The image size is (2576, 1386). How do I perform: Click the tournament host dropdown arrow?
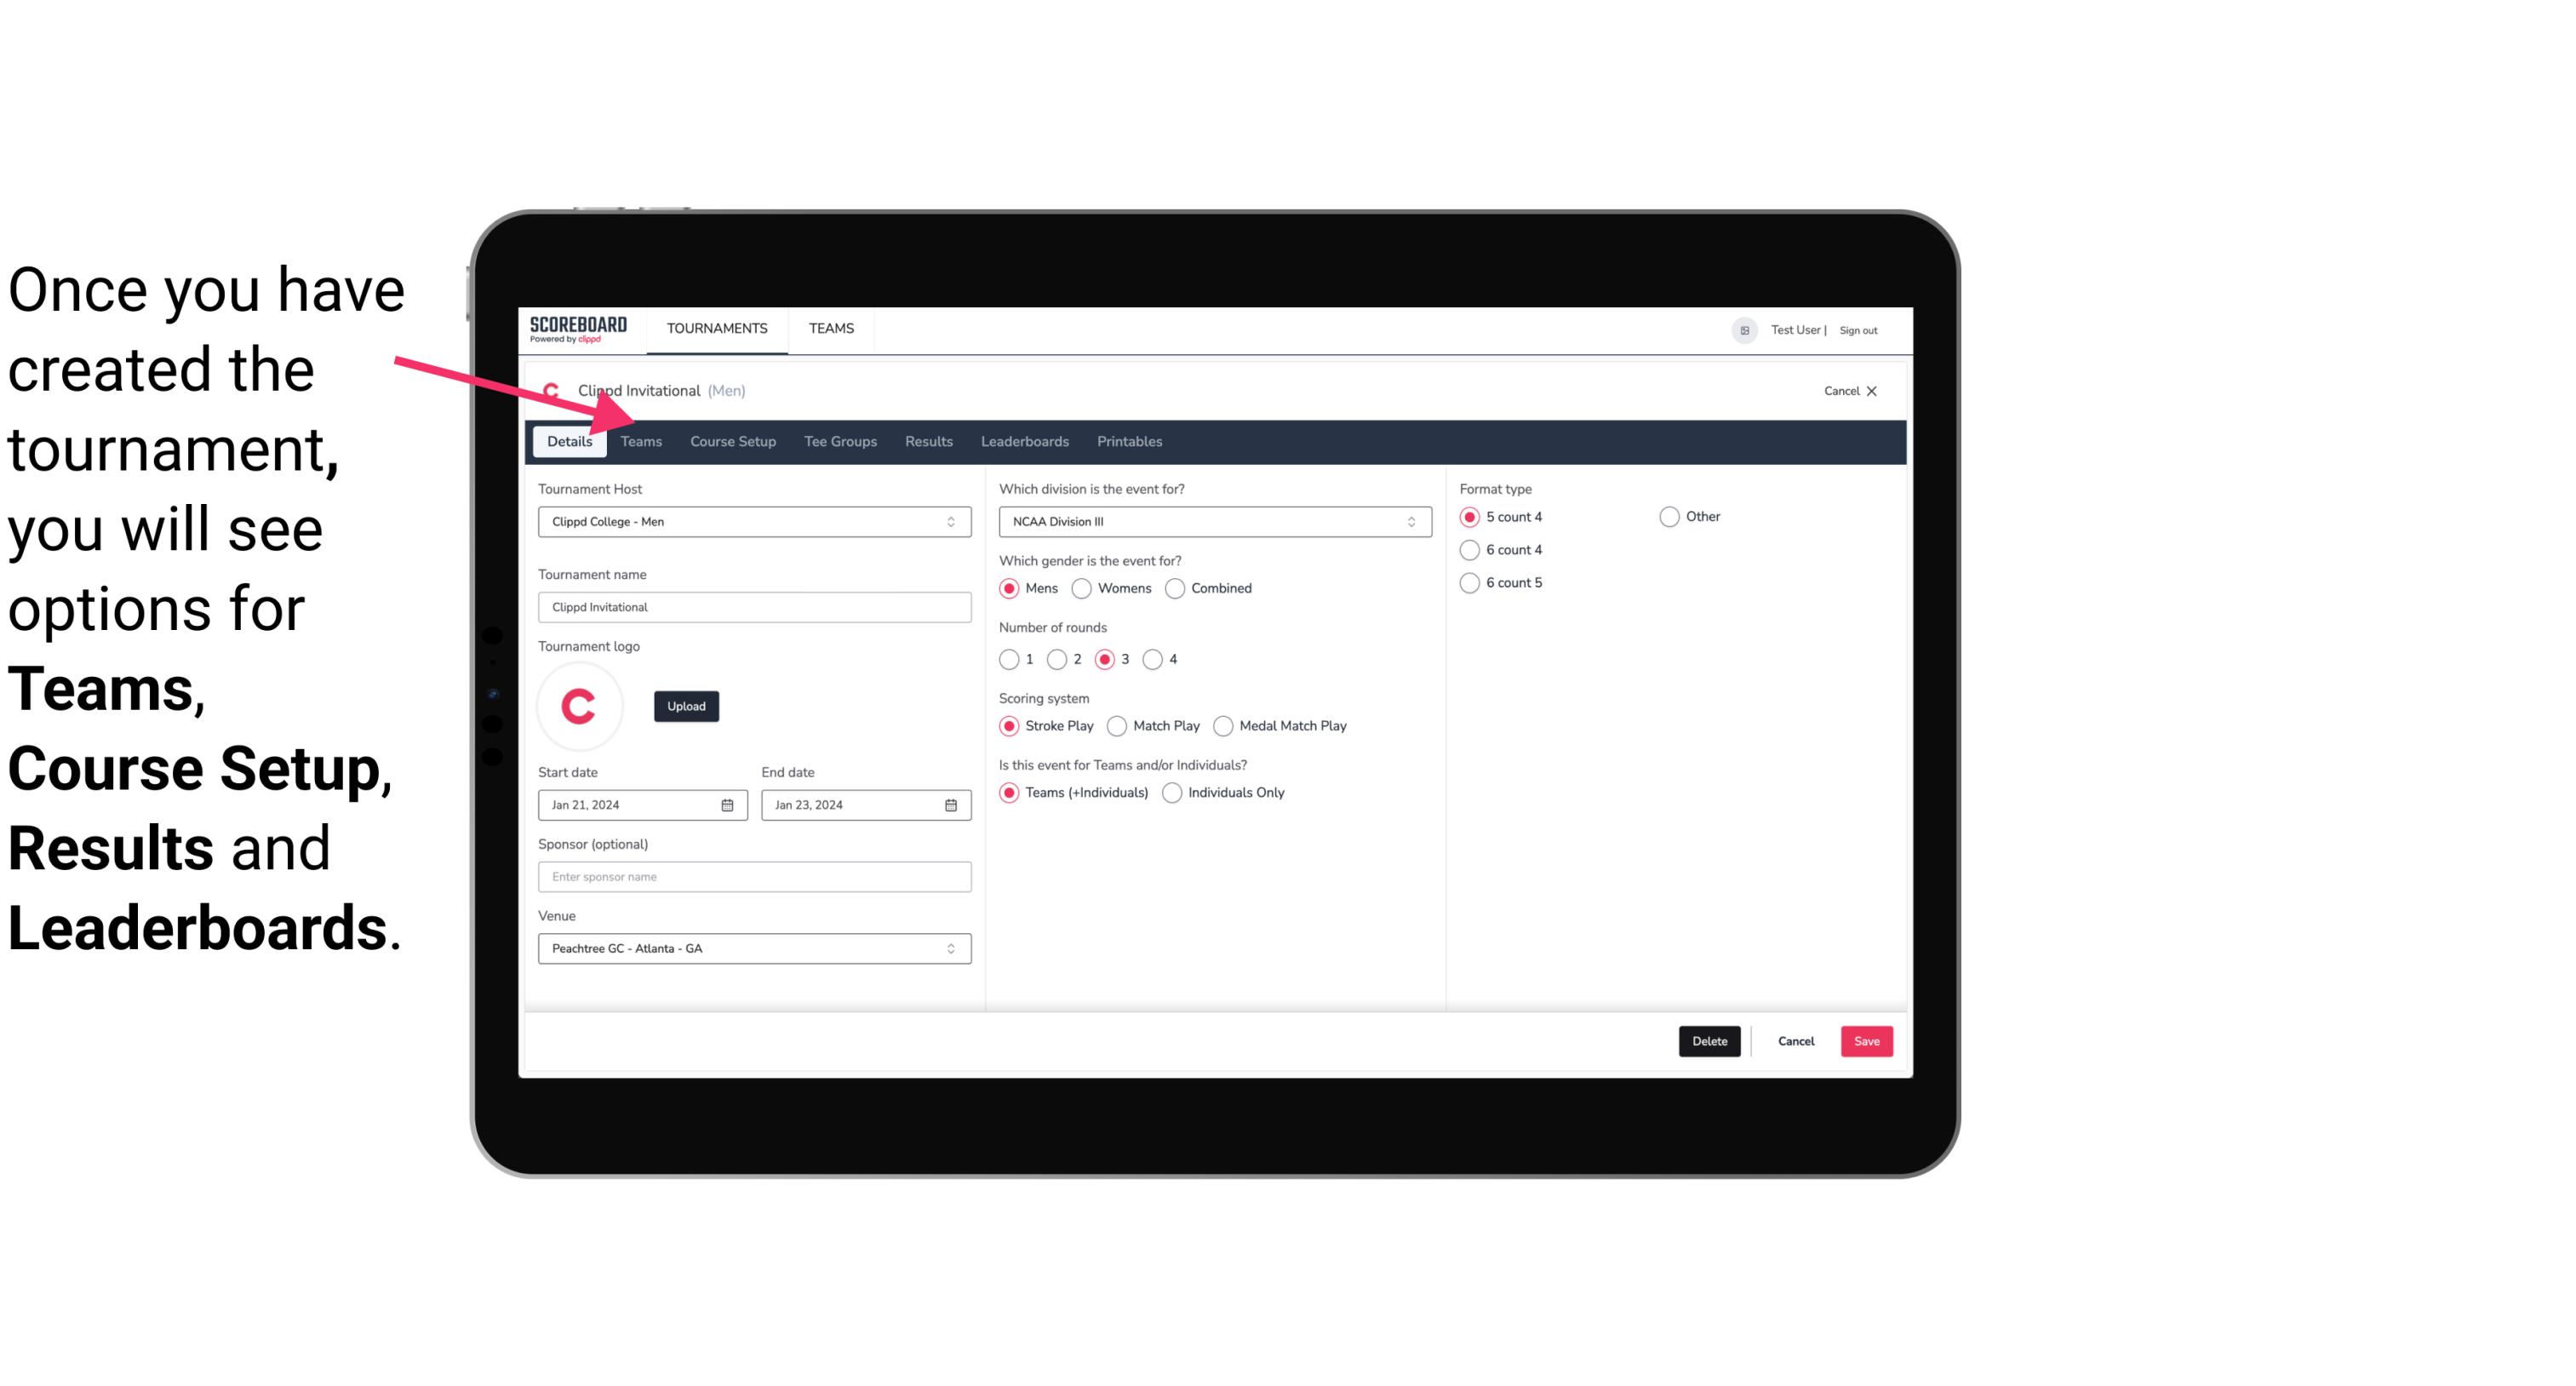[950, 523]
